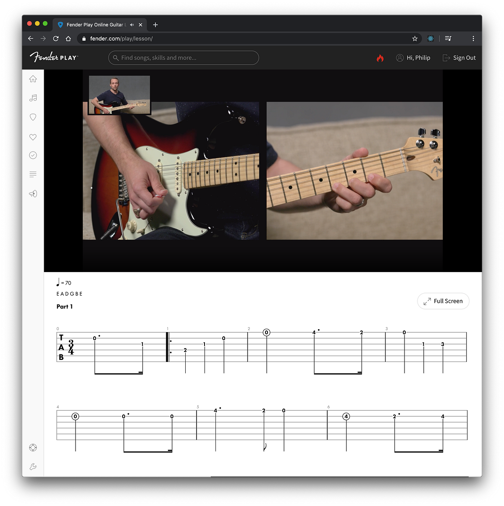Screen dimensions: 504x506
Task: Mute the playing browser tab
Action: [132, 24]
